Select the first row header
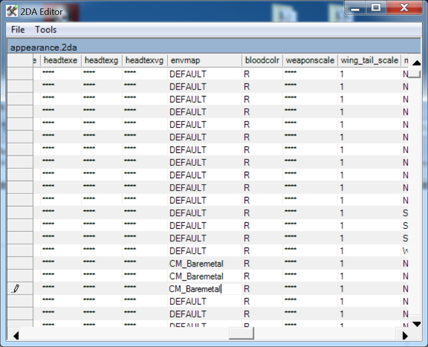This screenshot has width=428, height=347. [20, 74]
